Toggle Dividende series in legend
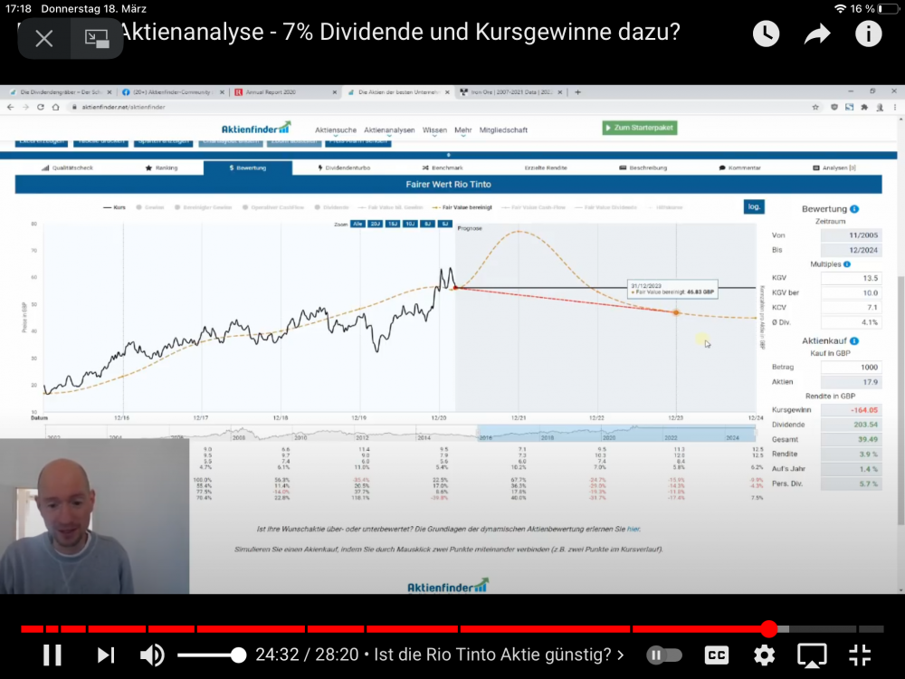 332,207
